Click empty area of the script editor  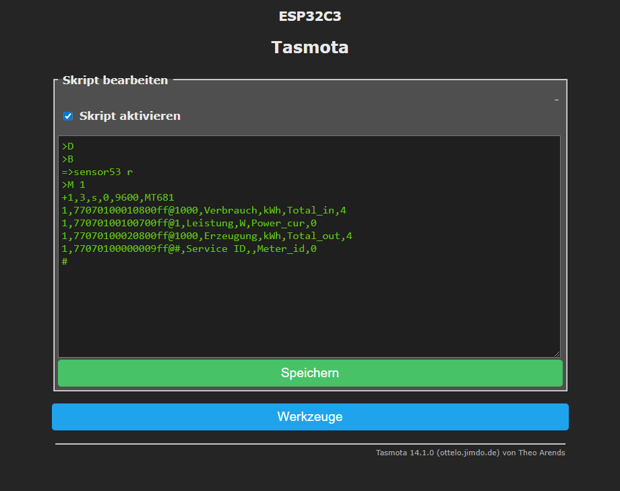click(x=310, y=310)
